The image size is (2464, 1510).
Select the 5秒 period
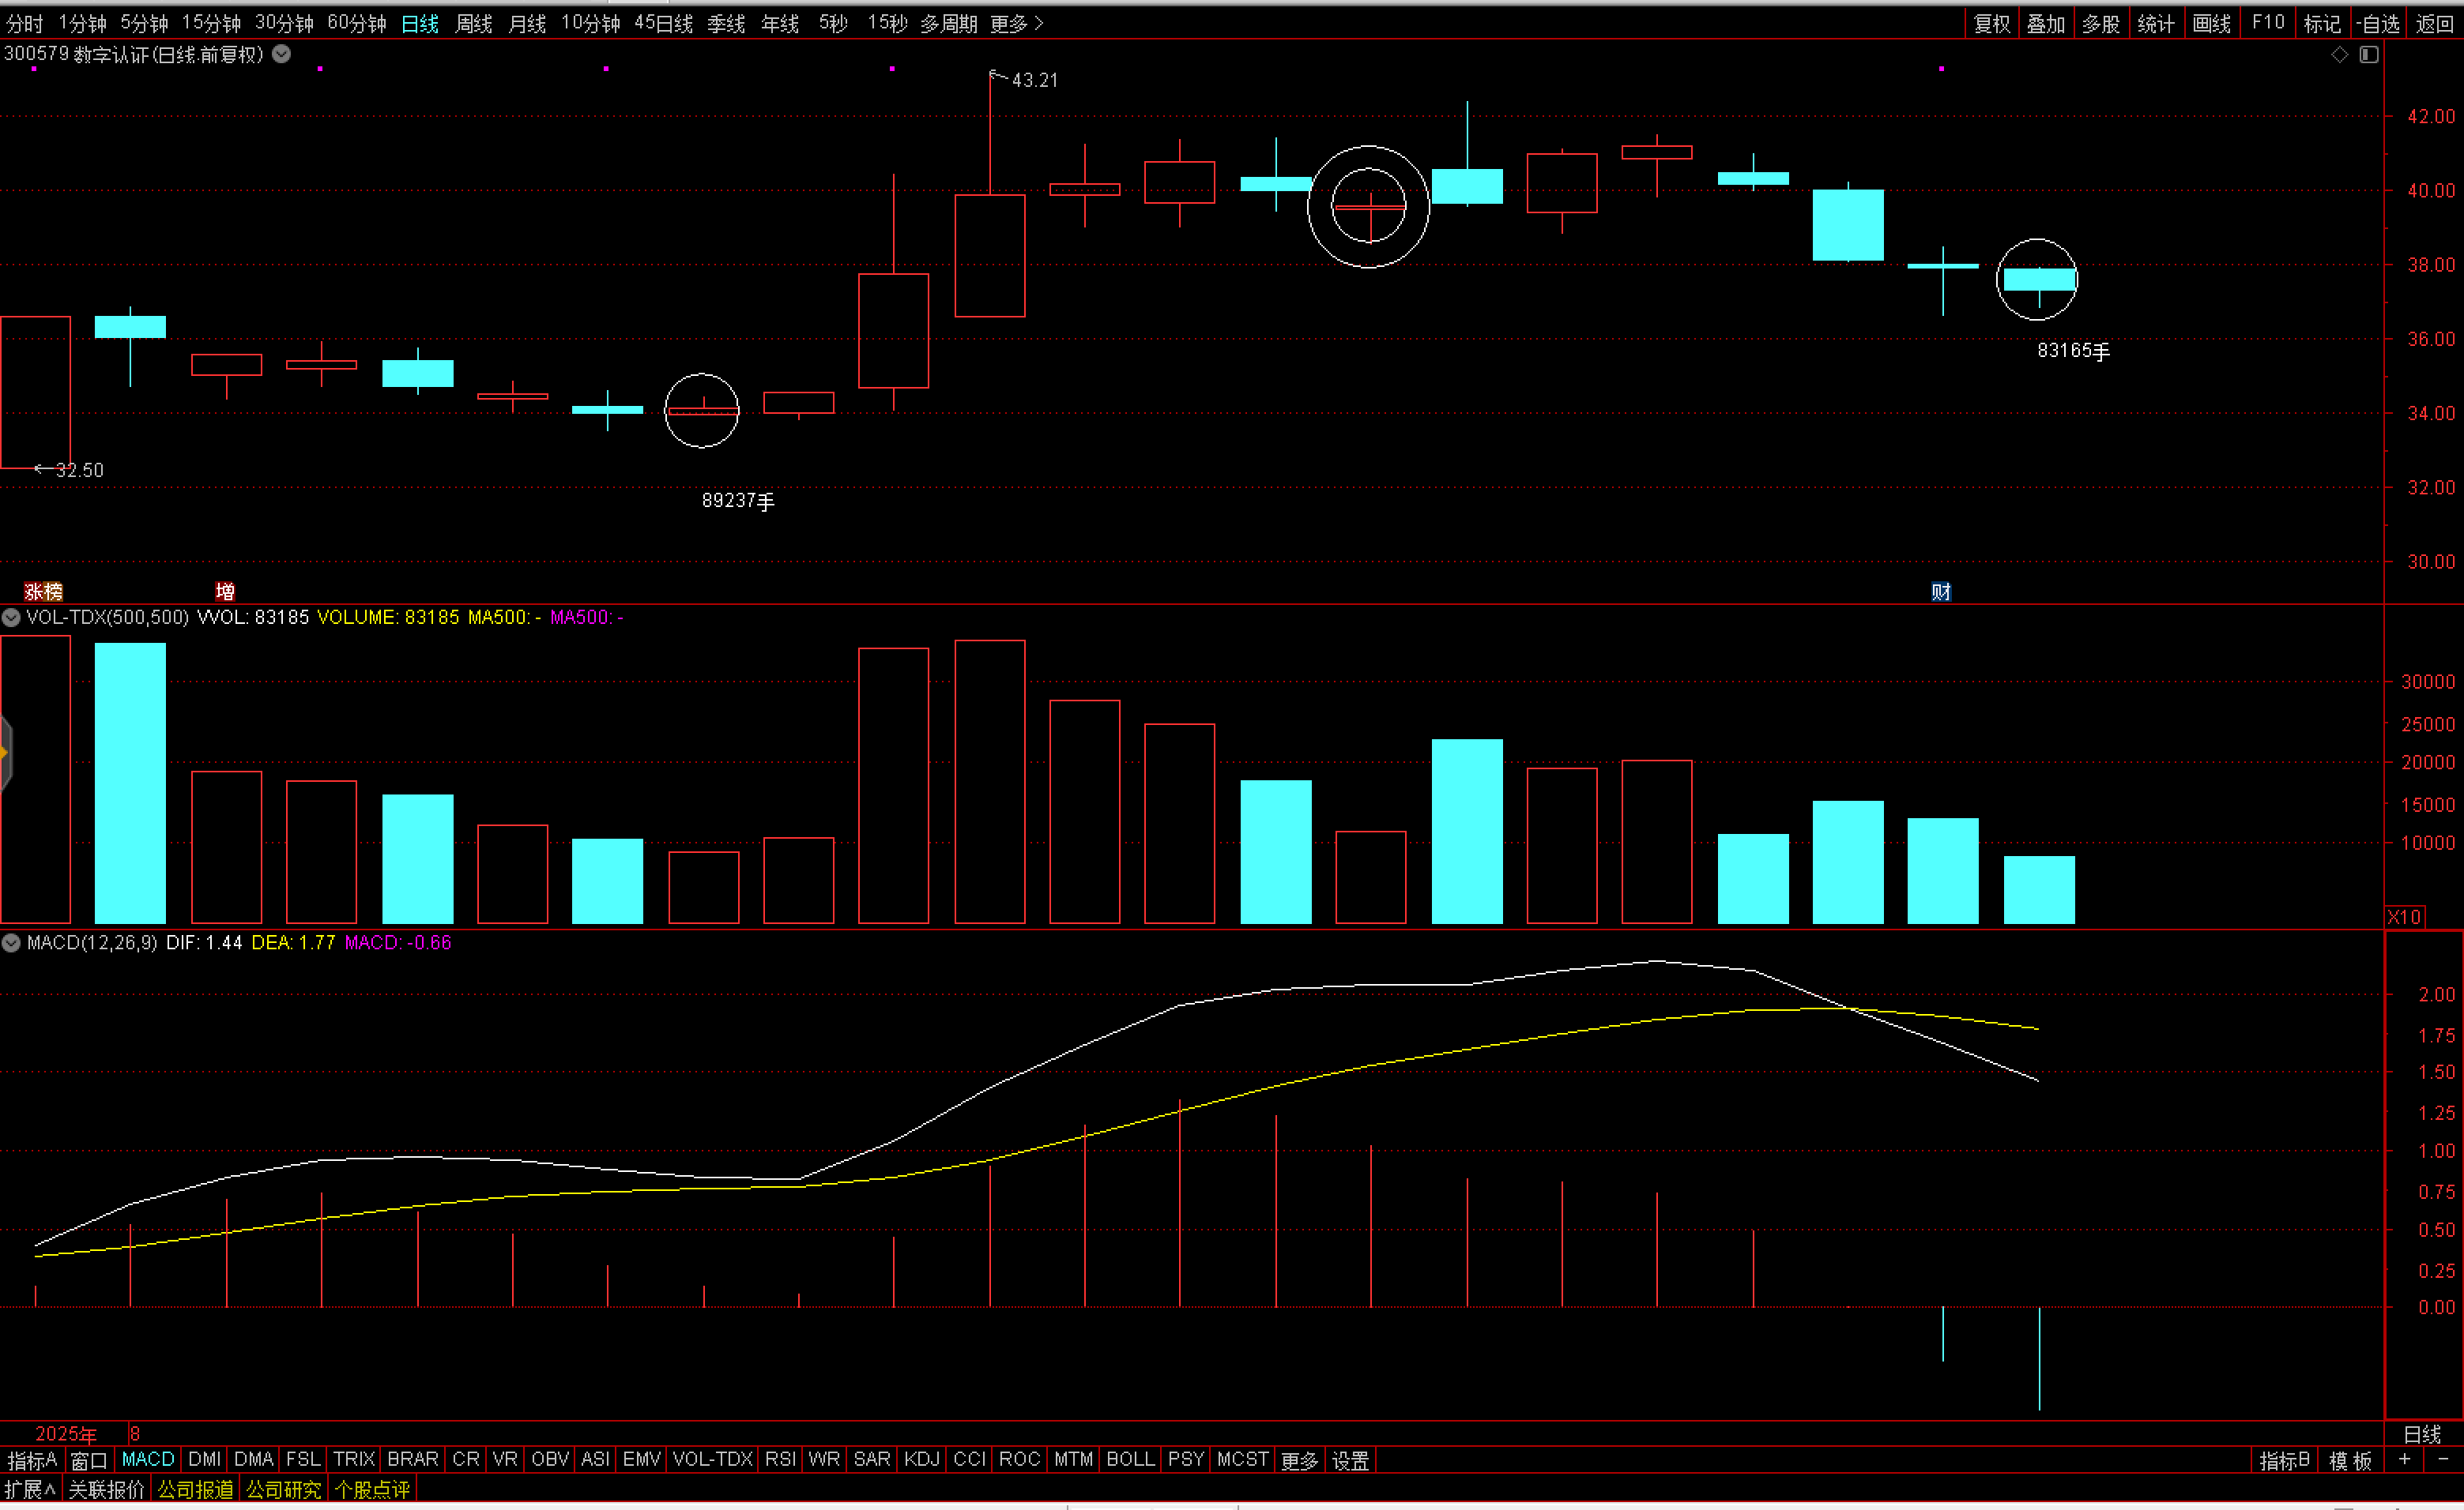coord(833,23)
